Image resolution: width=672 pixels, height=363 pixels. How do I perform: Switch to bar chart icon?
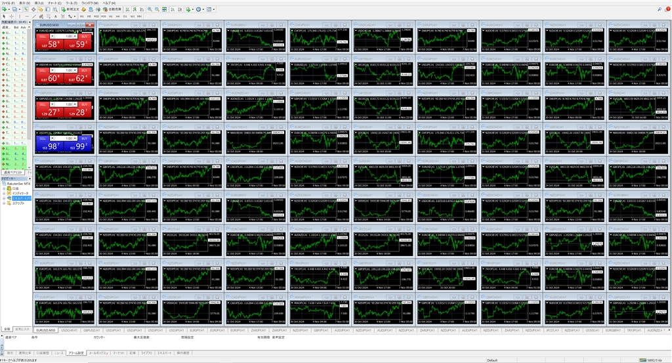click(x=128, y=9)
